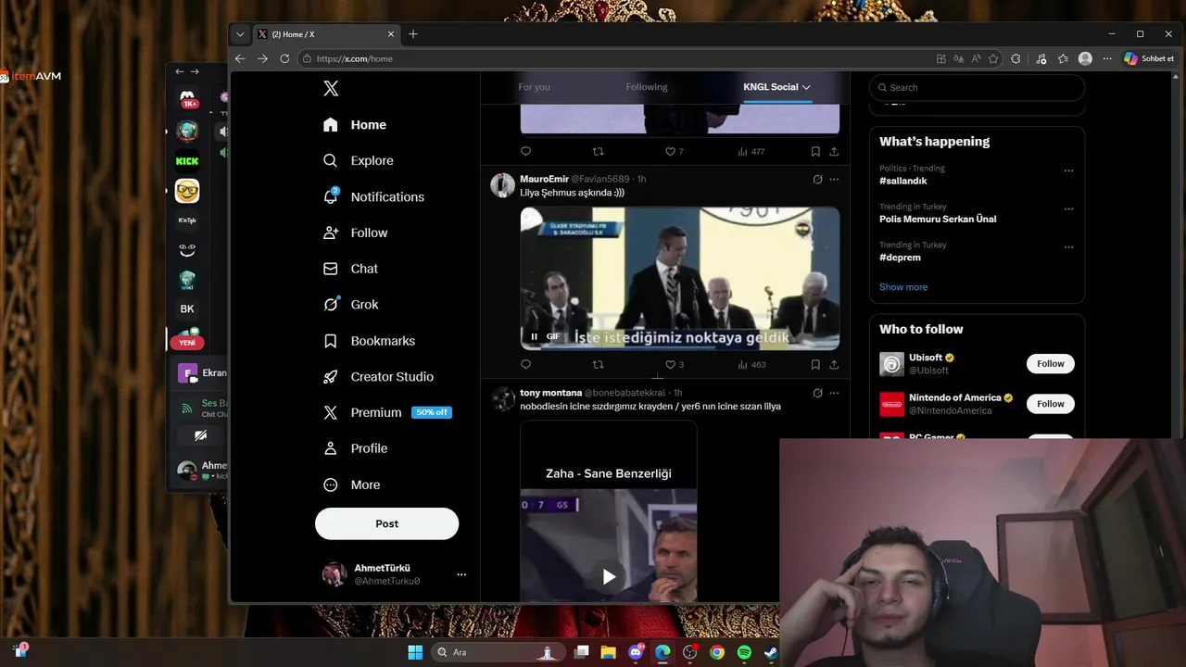Open browser extensions puzzle icon
Viewport: 1186px width, 667px height.
pyautogui.click(x=1016, y=58)
